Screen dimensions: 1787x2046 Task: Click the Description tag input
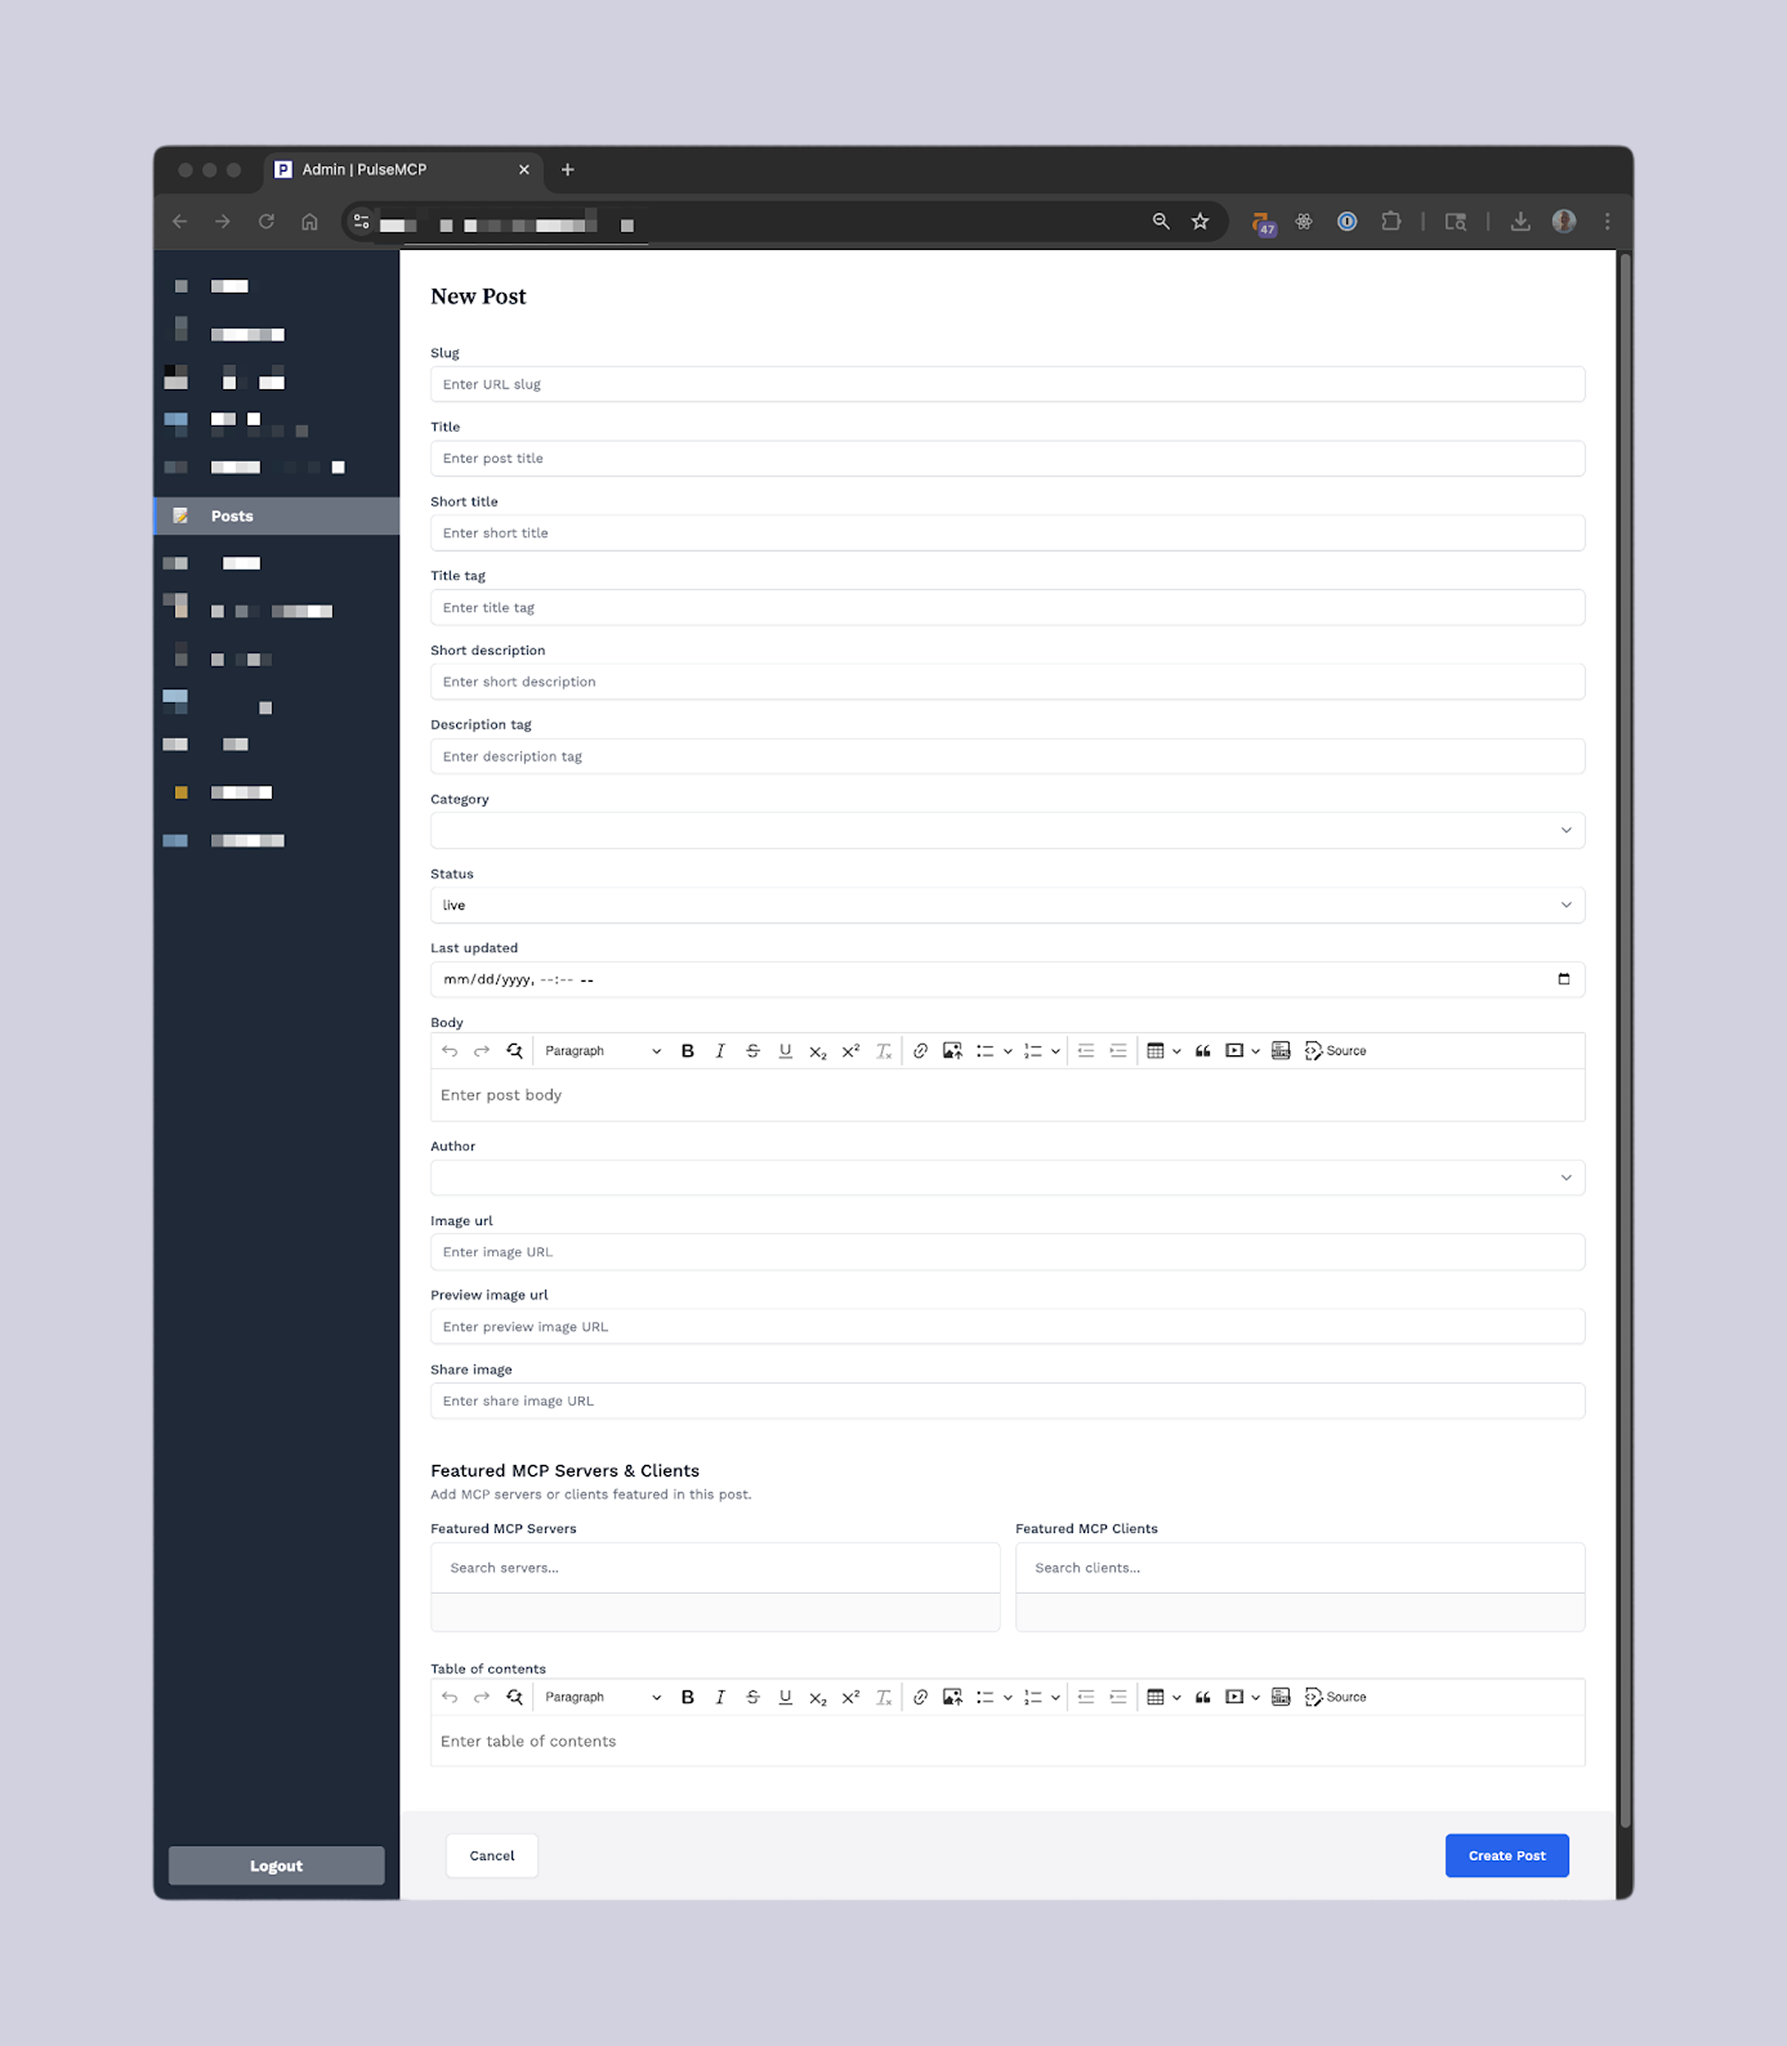tap(1007, 757)
